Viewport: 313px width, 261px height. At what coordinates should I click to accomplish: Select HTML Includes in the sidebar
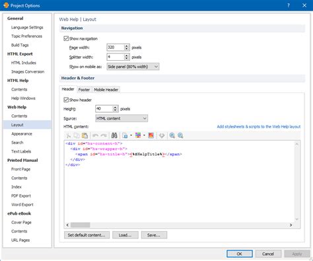tap(24, 63)
